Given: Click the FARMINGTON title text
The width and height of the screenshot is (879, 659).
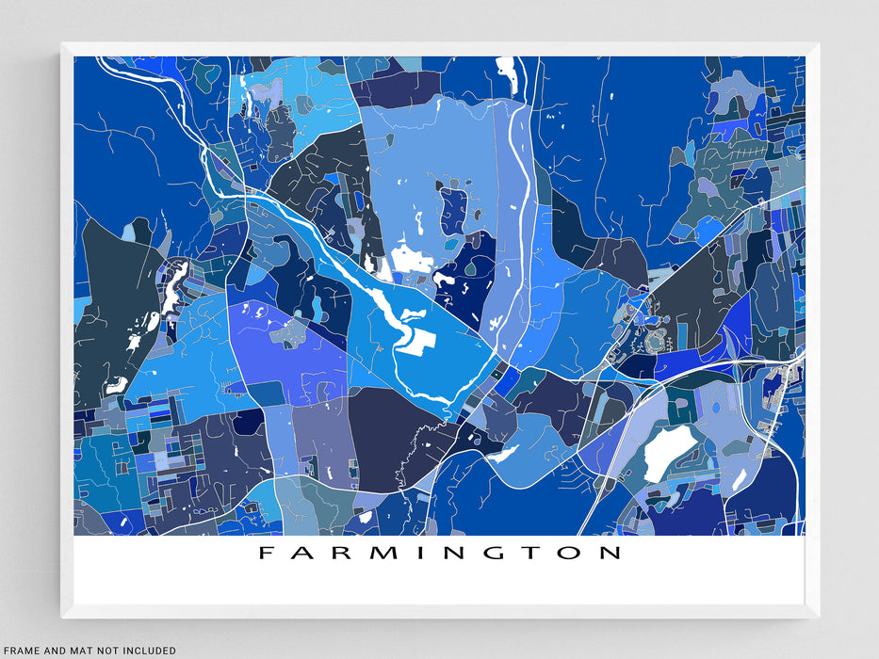Looking at the screenshot, I should pos(440,553).
